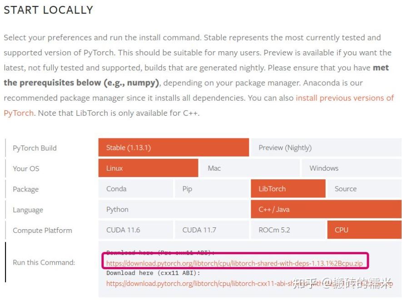Select the C++ / Java language option
402x300 pixels.
coord(326,210)
